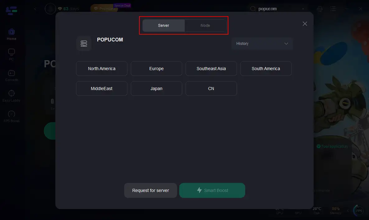369x220 pixels.
Task: Pick the Southeast Asia server
Action: click(x=211, y=69)
